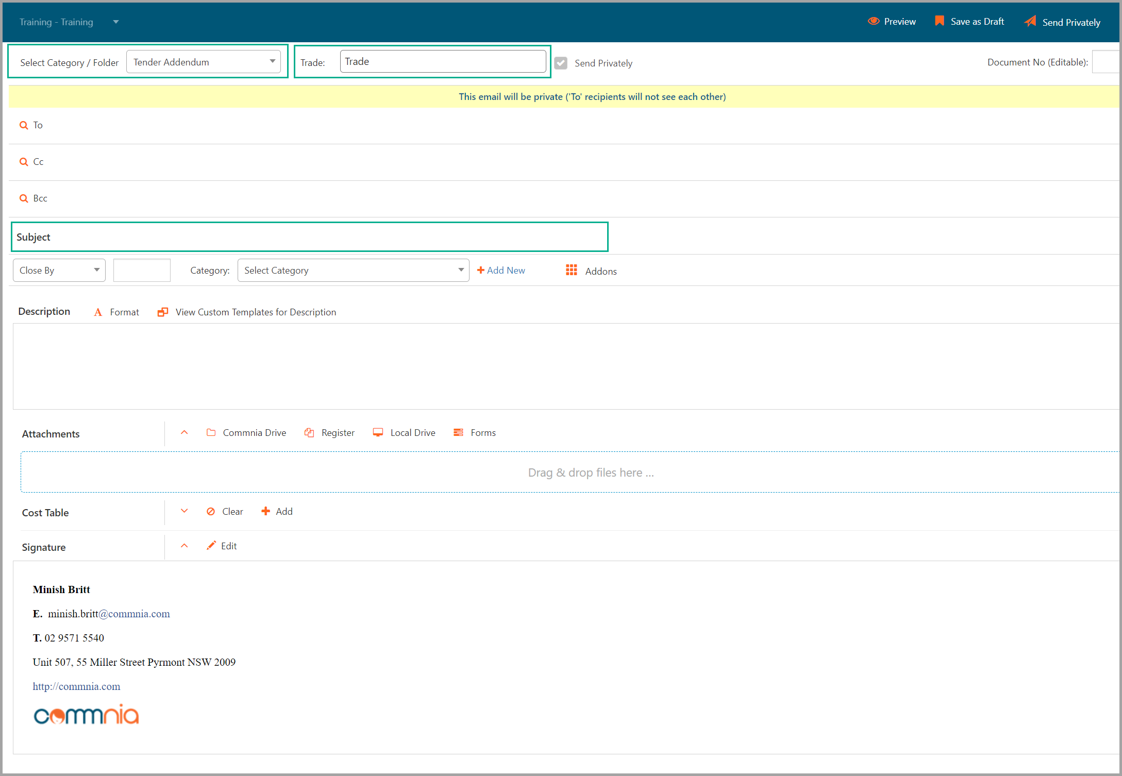Toggle the Send Privately checkbox

point(561,63)
